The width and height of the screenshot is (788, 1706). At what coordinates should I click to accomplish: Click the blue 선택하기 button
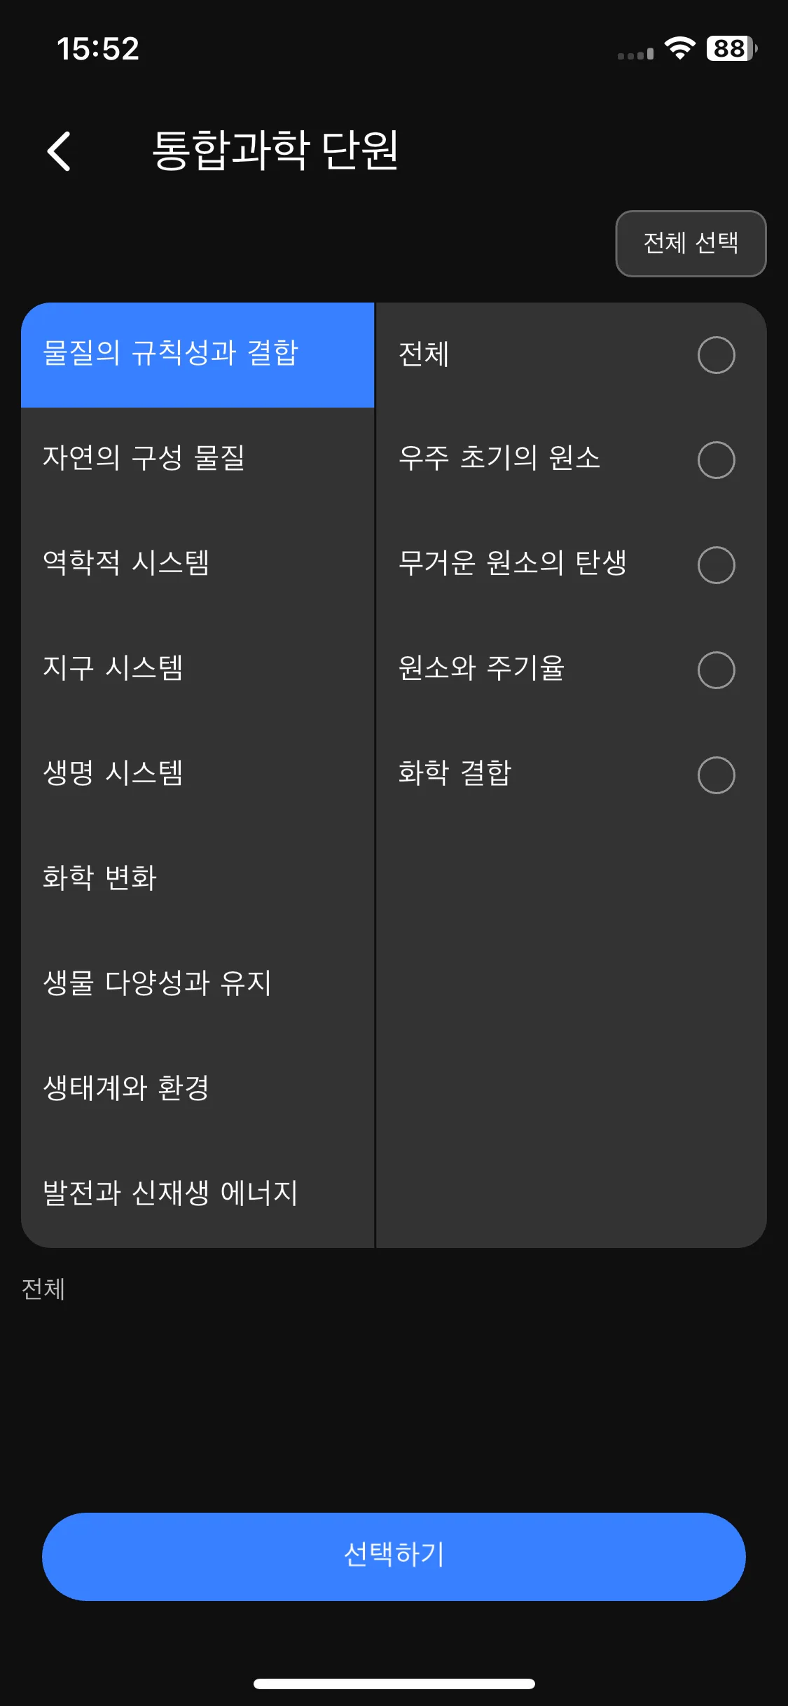394,1556
